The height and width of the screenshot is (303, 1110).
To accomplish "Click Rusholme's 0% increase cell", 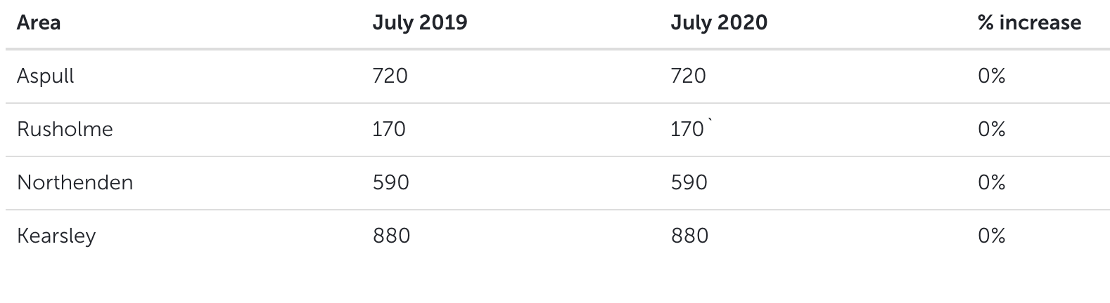I will [991, 129].
